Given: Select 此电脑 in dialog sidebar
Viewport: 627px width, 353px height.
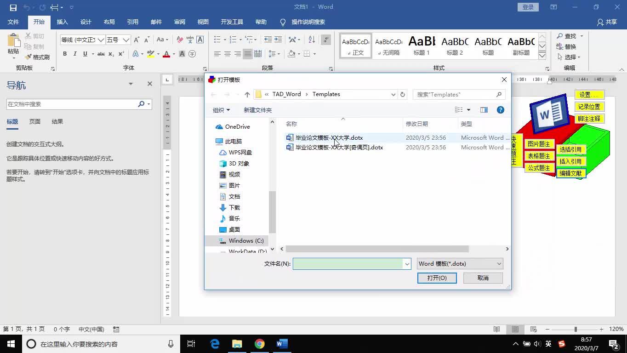Looking at the screenshot, I should (x=234, y=141).
